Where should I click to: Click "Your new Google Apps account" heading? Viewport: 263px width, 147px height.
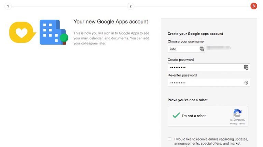111,22
